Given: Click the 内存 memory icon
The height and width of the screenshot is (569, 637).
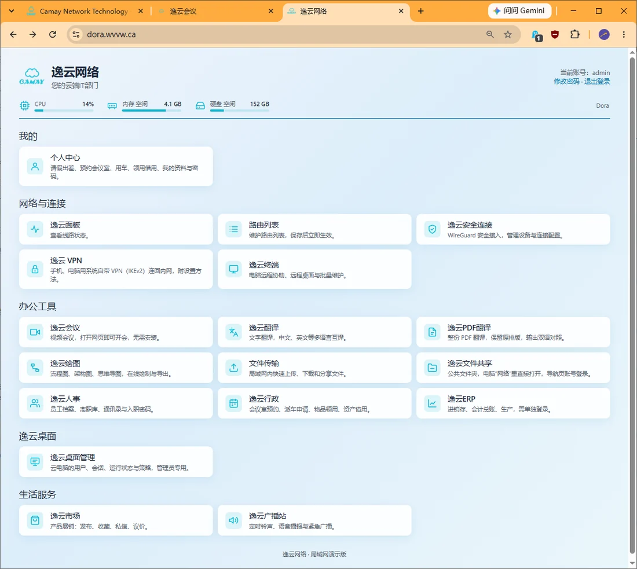Looking at the screenshot, I should coord(112,106).
